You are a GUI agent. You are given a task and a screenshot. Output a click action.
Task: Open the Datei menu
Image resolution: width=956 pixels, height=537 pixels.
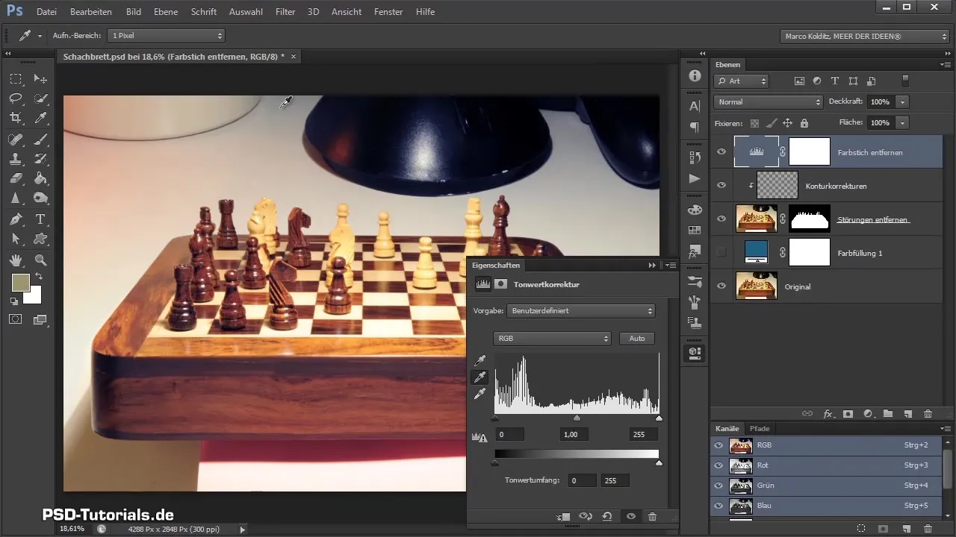(x=46, y=12)
